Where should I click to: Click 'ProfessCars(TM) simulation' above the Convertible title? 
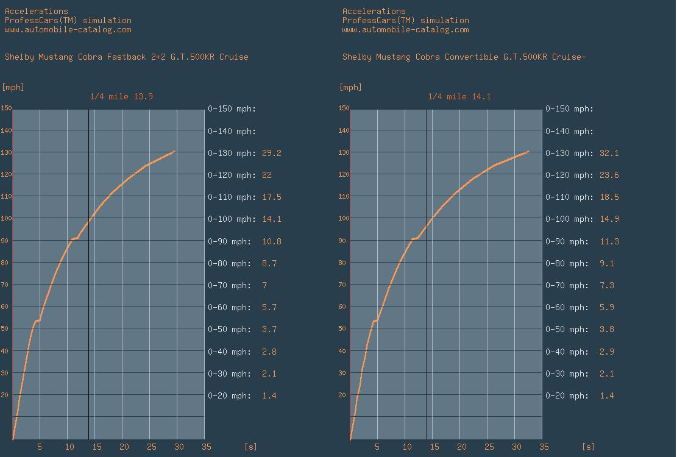pos(405,20)
